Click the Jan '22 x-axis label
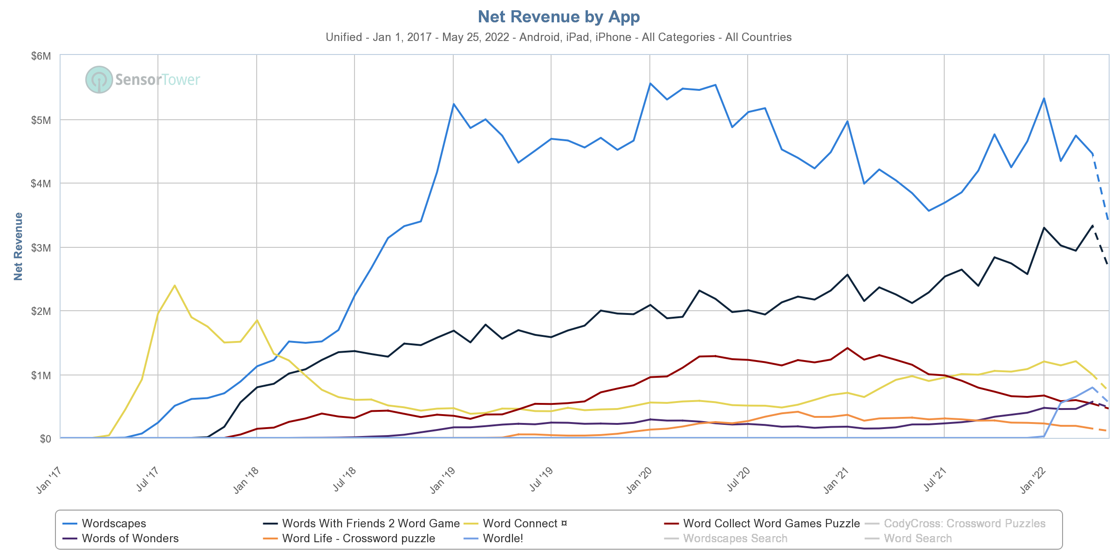This screenshot has height=559, width=1118. pos(1033,480)
